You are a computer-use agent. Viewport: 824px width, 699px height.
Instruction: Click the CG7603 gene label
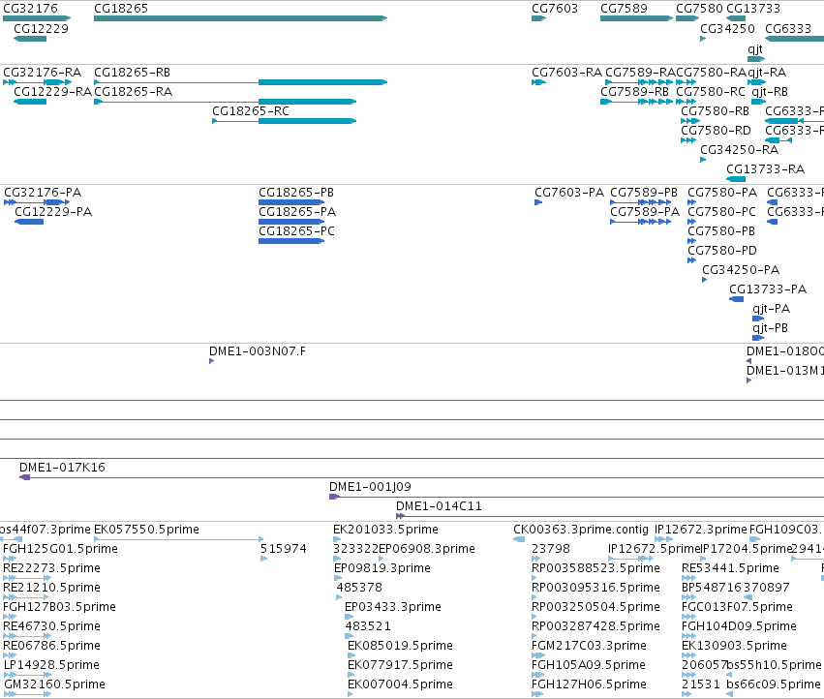click(555, 9)
